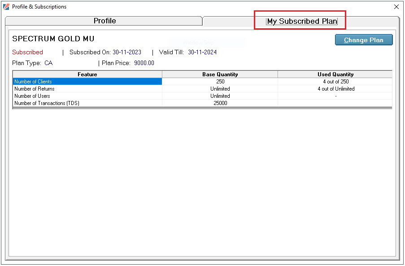Click the valid-till date 30-11-2024
Screen dimensions: 405x266
pyautogui.click(x=202, y=52)
